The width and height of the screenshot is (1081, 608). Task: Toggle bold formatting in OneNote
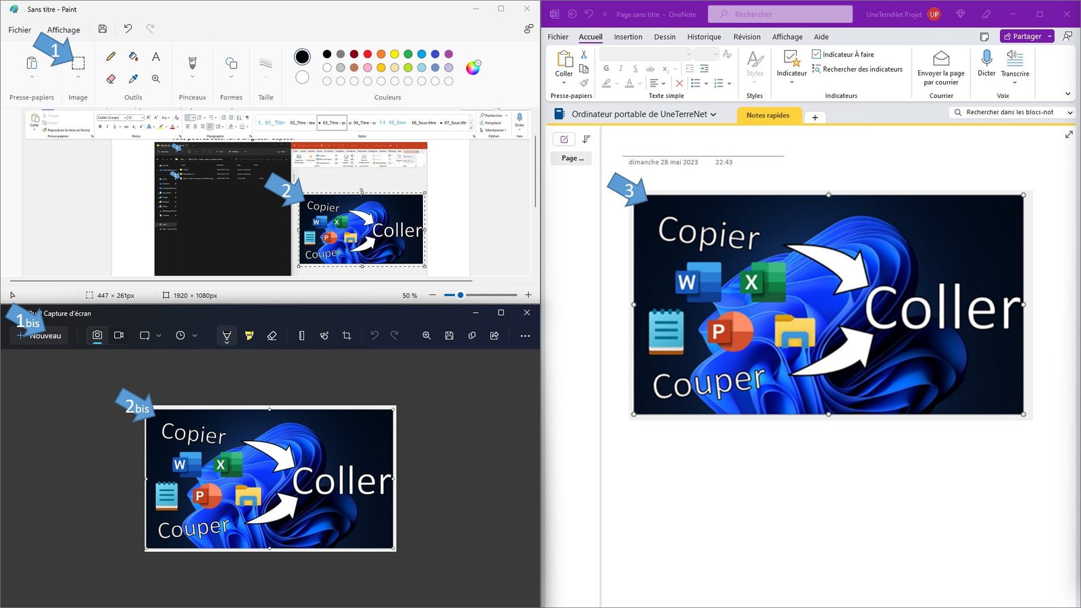[x=606, y=68]
